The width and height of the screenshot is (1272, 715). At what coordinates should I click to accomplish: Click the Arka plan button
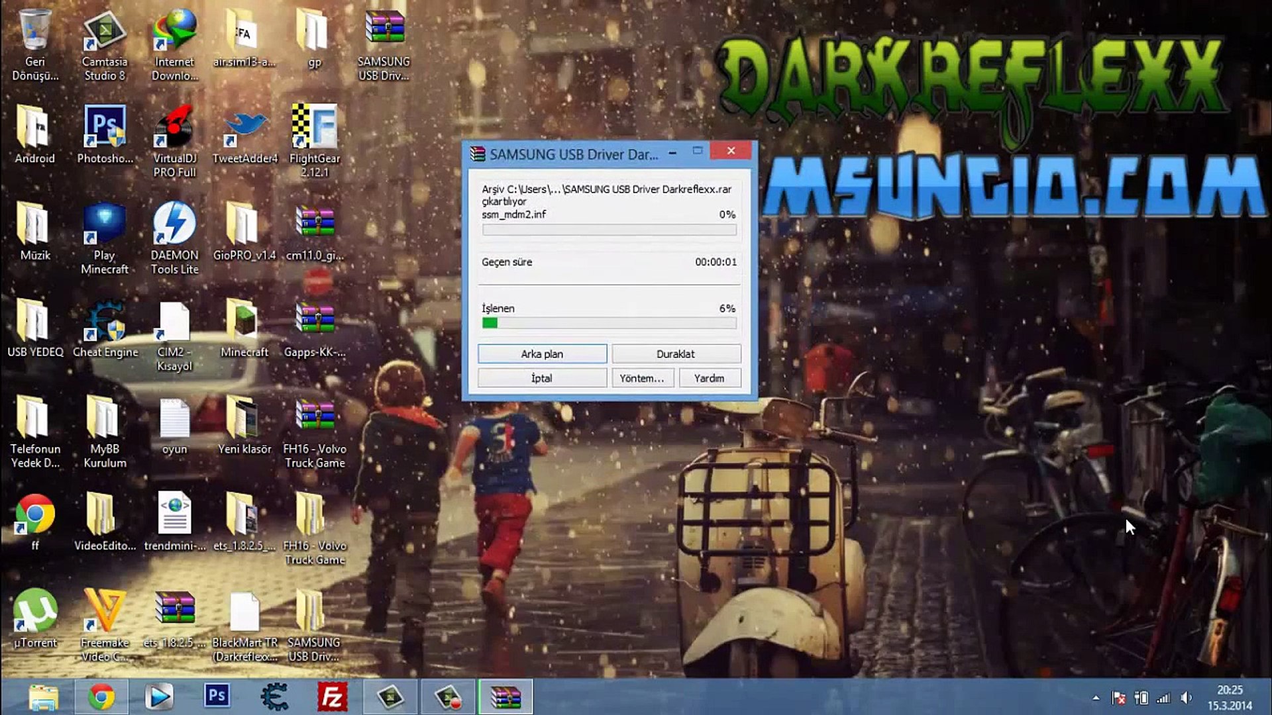[x=542, y=354]
